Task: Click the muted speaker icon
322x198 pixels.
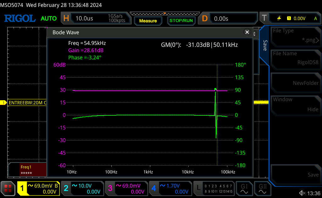Action: click(x=302, y=193)
